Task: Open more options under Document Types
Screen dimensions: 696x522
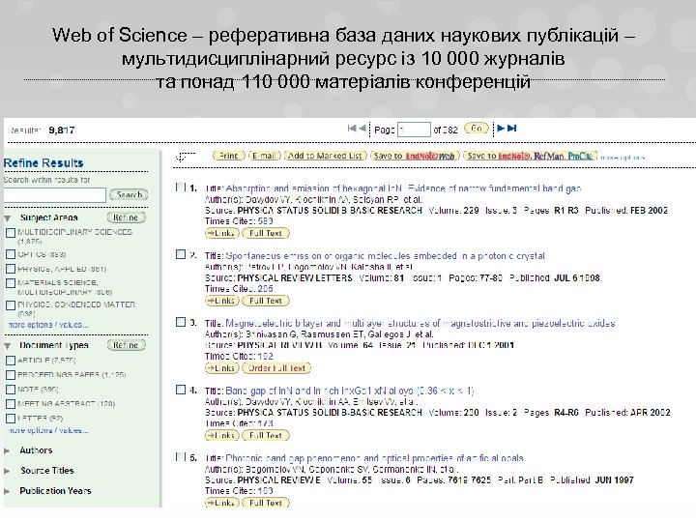Action: tap(48, 430)
